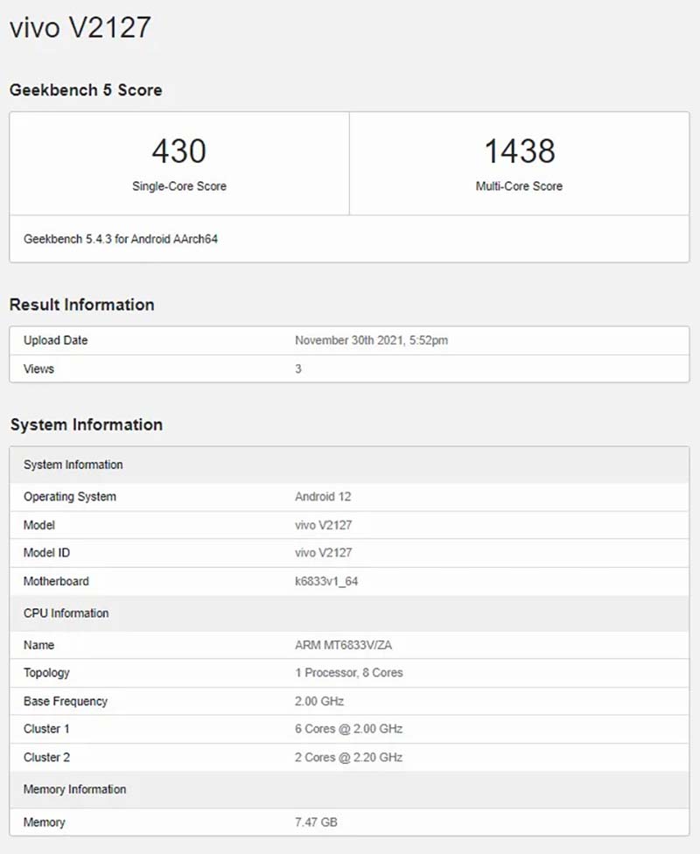This screenshot has width=700, height=854.
Task: Select the 6 Cores @ 2.00 GHz value
Action: (x=348, y=729)
